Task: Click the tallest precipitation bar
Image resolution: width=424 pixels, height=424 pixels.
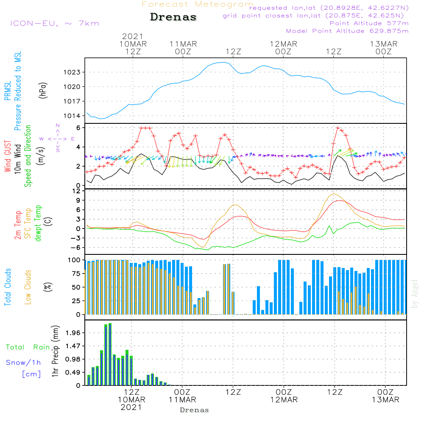Action: click(110, 354)
